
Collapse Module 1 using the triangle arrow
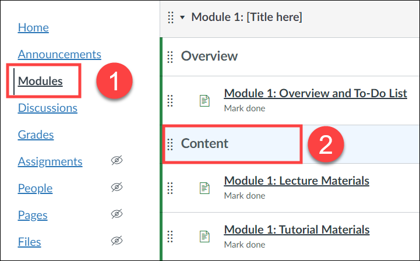182,17
